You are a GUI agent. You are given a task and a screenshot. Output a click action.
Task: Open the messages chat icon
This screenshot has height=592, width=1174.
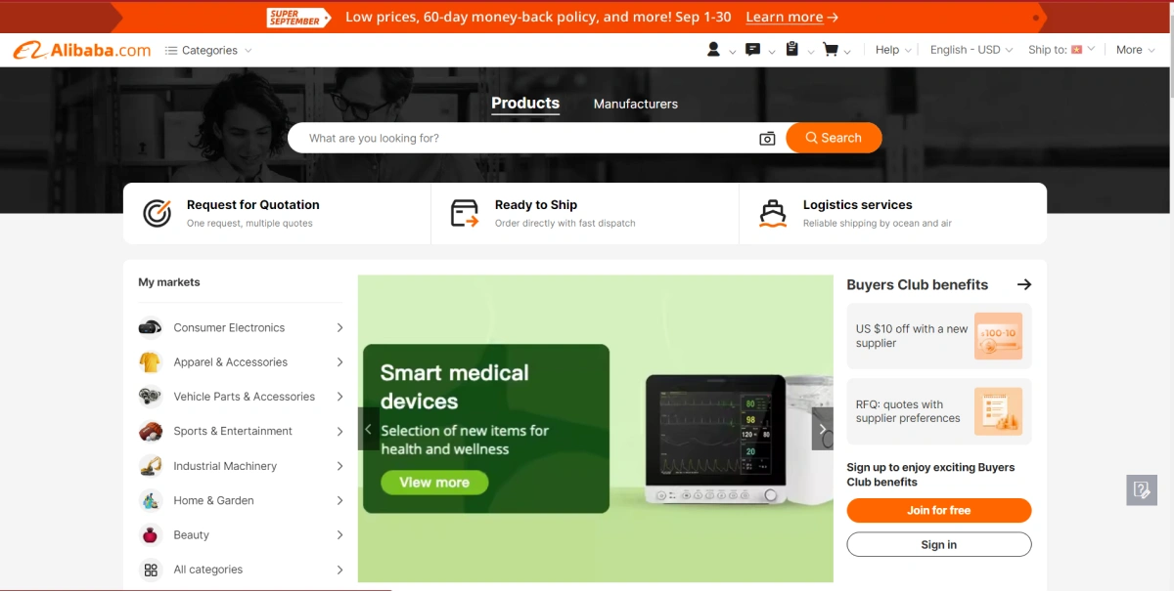pyautogui.click(x=752, y=50)
